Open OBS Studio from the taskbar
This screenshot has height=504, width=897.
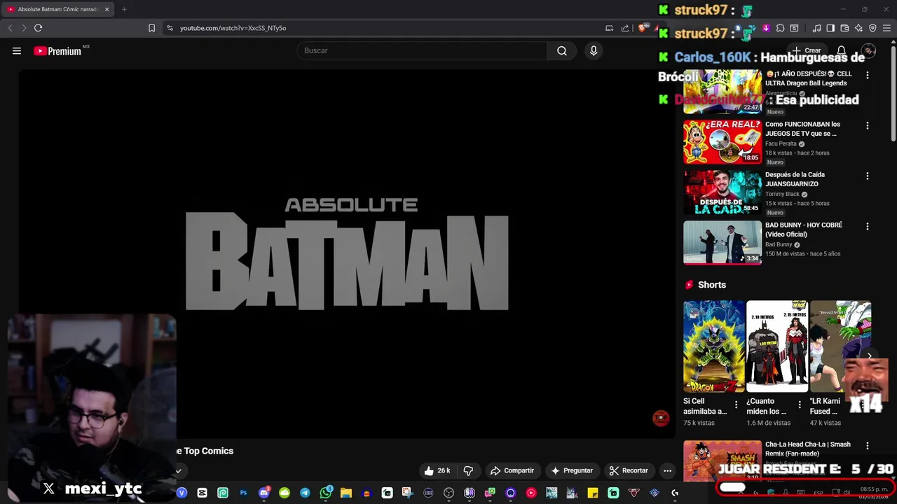point(448,493)
